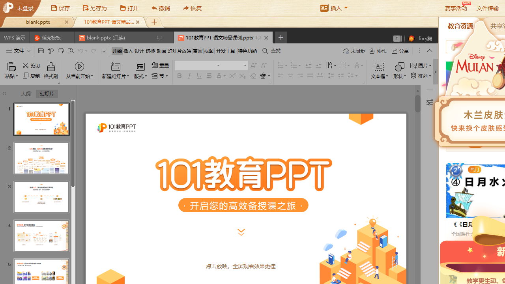This screenshot has height=284, width=505.
Task: Open the 文件 menu dropdown
Action: 18,51
